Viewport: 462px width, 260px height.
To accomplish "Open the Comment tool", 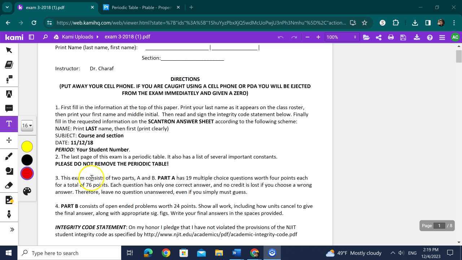I will (9, 108).
